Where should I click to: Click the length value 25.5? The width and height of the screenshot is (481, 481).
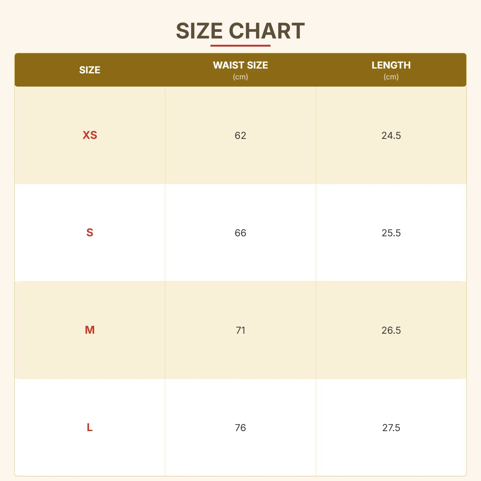pyautogui.click(x=391, y=233)
